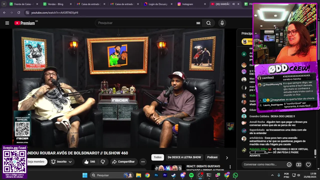Click Evandro Caldeira's chat message
320x180 pixels.
(x=283, y=116)
